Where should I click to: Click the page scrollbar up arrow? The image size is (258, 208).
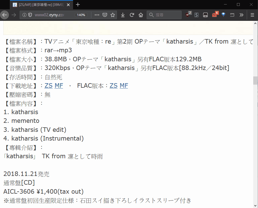[x=255, y=23]
